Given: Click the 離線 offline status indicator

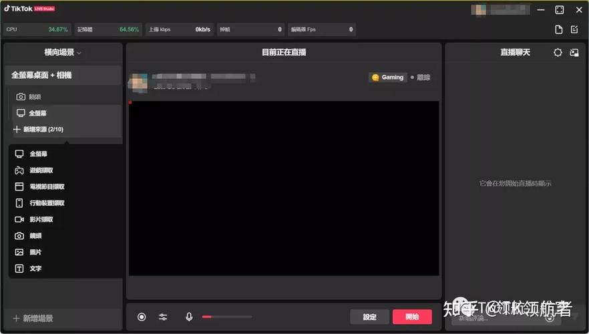Looking at the screenshot, I should pos(420,77).
